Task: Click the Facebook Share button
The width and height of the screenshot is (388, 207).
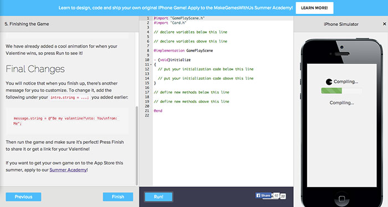Action: 263,195
